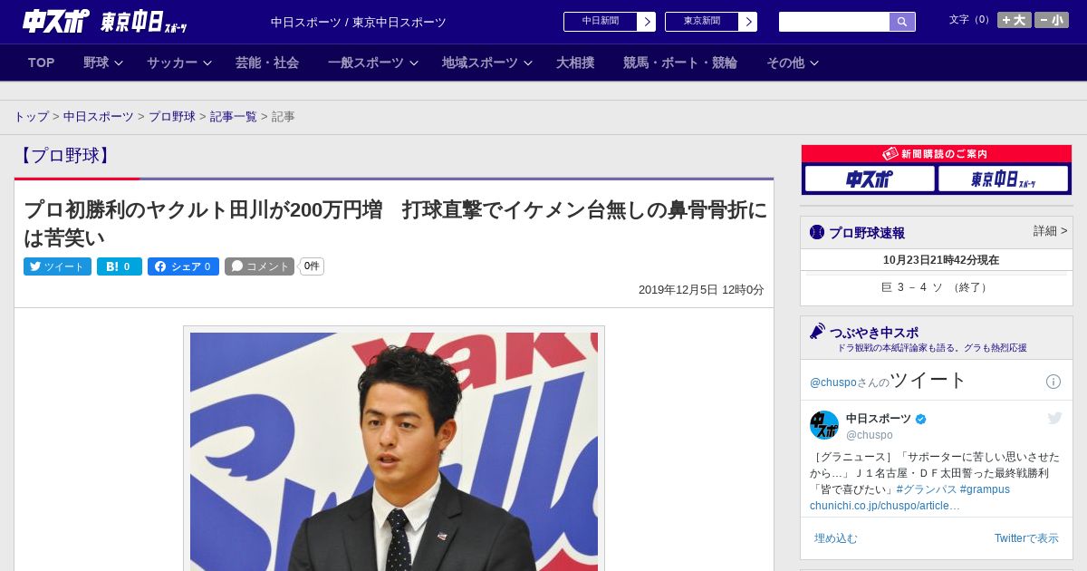Viewport: 1087px width, 571px height.
Task: Click the 【プロ野球】 category heading
Action: (65, 155)
